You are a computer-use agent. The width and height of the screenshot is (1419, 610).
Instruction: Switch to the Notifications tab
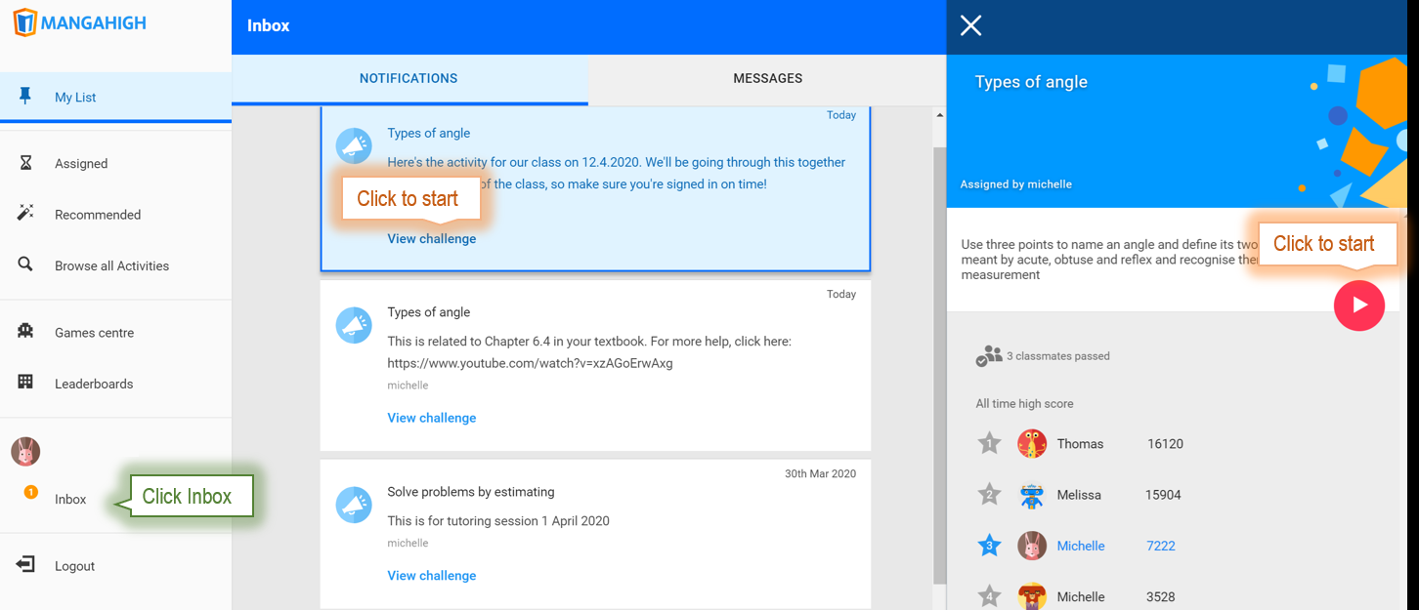click(x=409, y=79)
